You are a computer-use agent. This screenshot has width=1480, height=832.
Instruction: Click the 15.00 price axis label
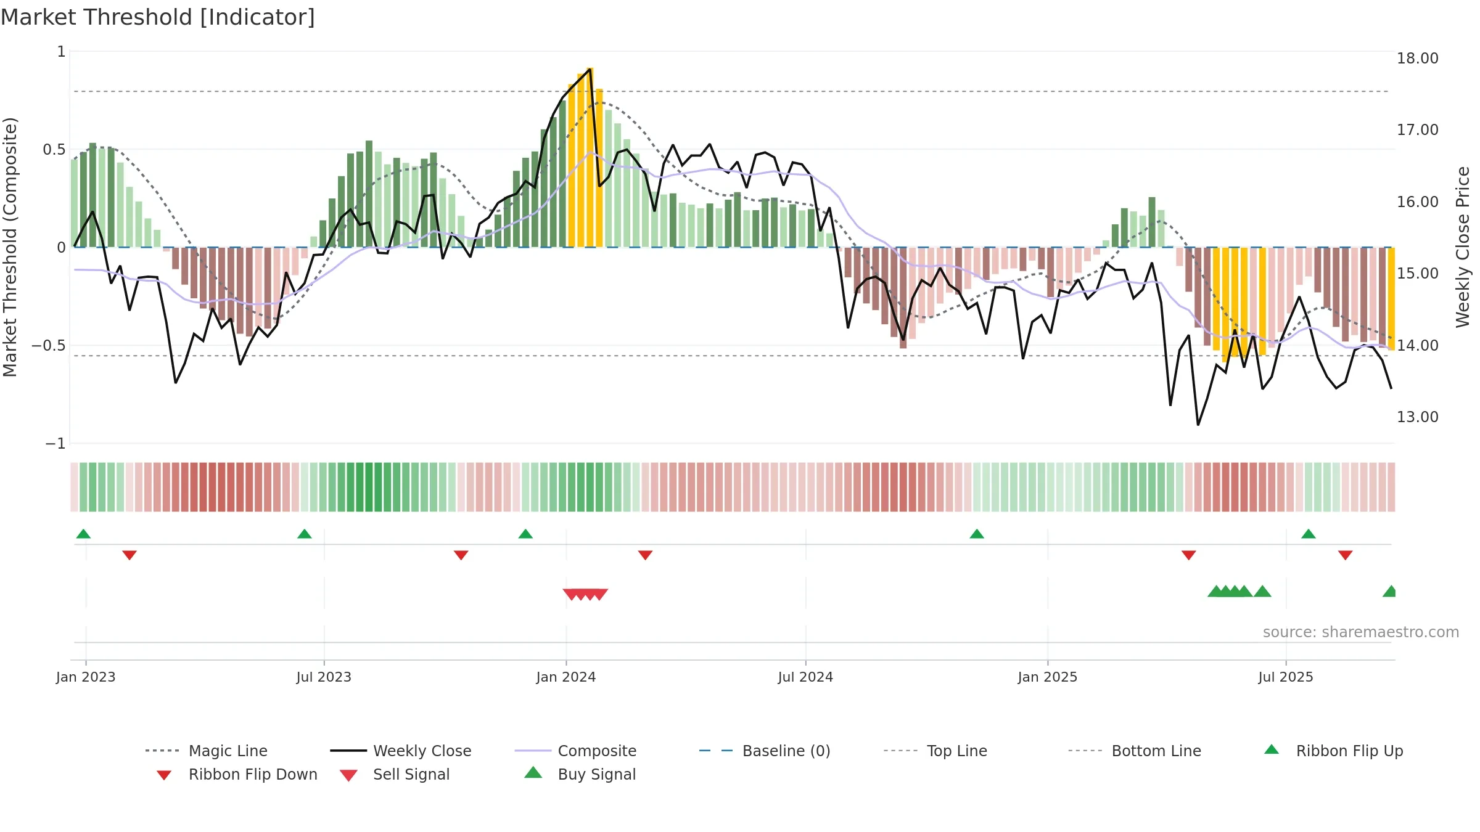(1418, 274)
